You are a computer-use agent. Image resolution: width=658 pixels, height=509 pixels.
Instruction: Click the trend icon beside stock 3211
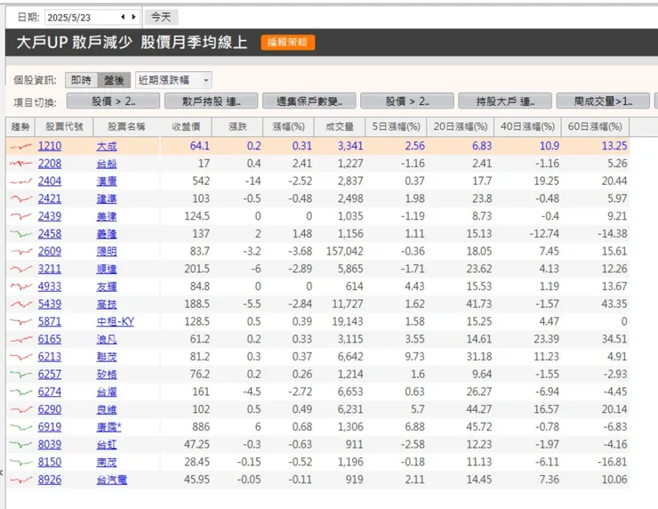coord(21,270)
